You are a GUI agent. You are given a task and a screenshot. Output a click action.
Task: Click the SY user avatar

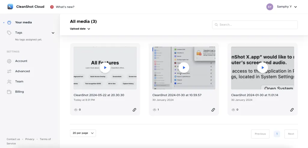pos(270,7)
